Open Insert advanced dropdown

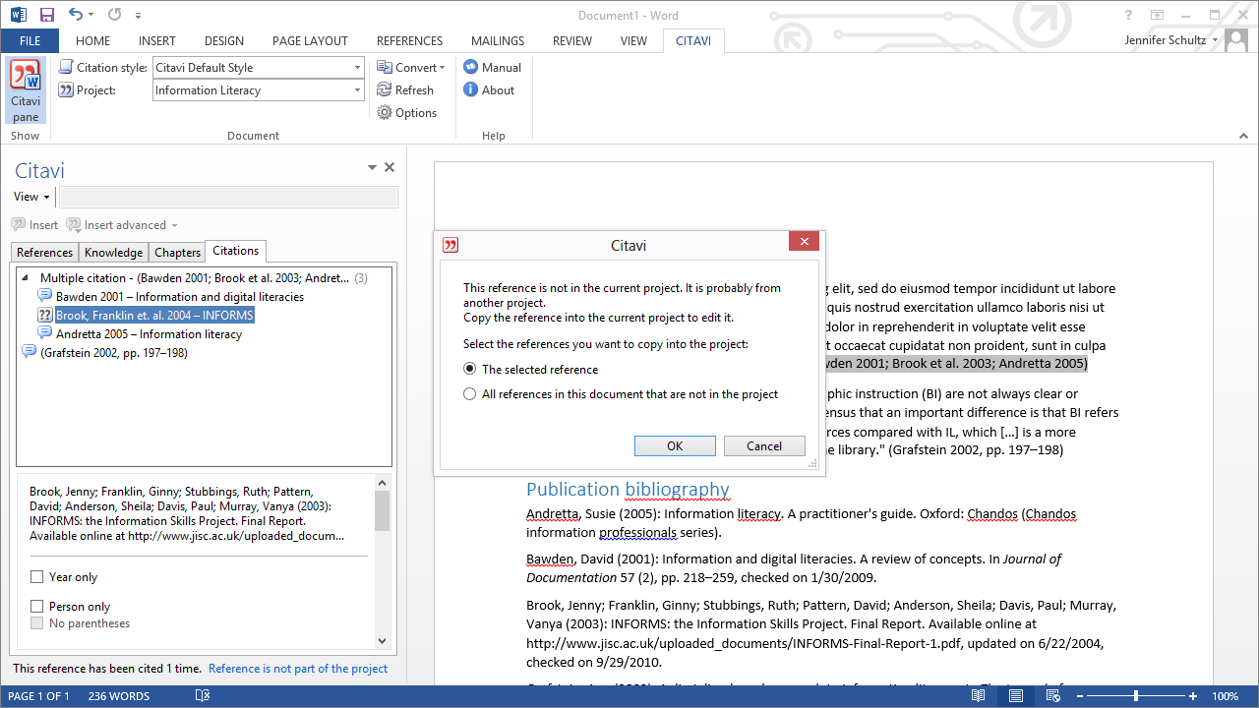[122, 225]
